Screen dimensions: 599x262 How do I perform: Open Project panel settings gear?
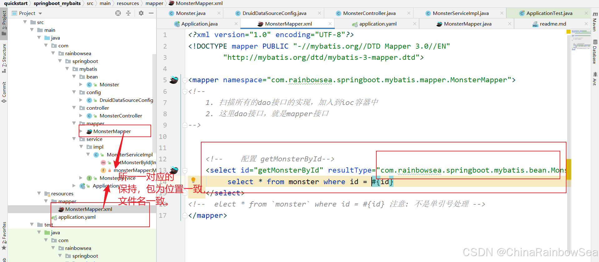(141, 13)
